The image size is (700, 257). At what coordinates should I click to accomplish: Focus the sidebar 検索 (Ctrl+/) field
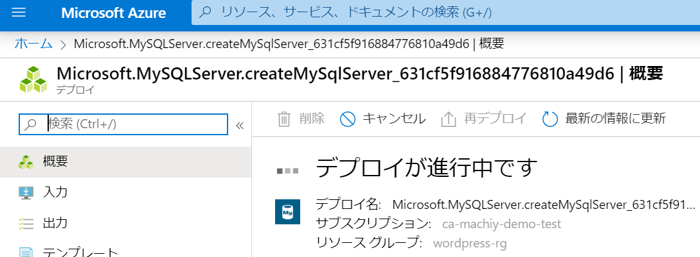pyautogui.click(x=135, y=124)
